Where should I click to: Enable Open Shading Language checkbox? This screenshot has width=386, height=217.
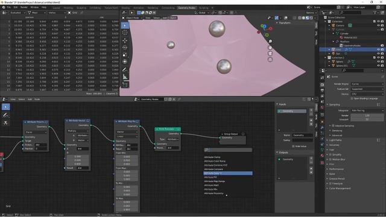(352, 98)
